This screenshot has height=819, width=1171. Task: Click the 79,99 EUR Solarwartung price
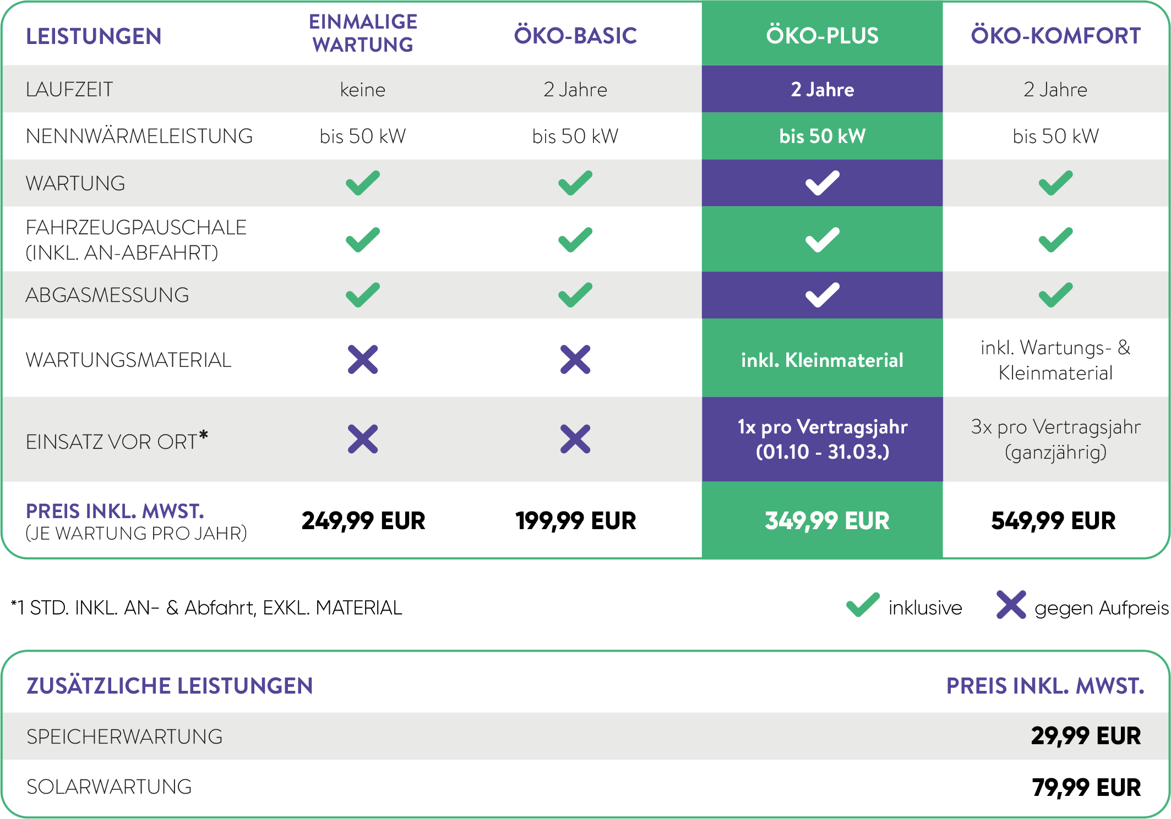(x=1086, y=787)
